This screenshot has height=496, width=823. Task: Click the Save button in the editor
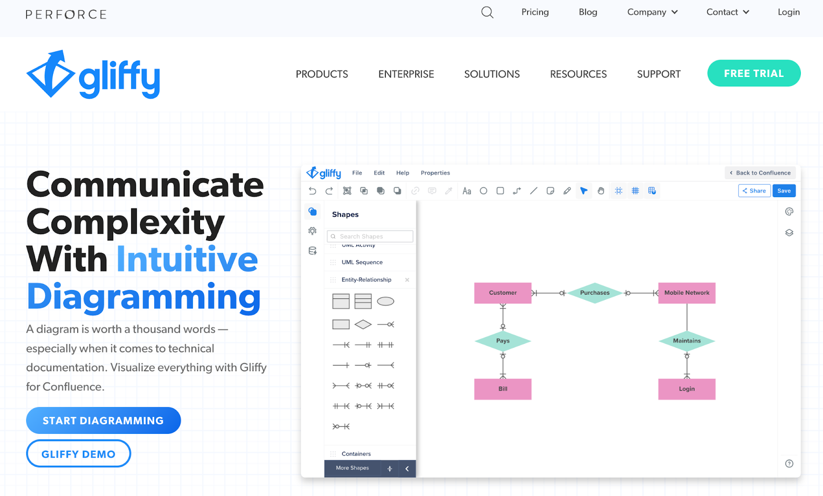784,191
